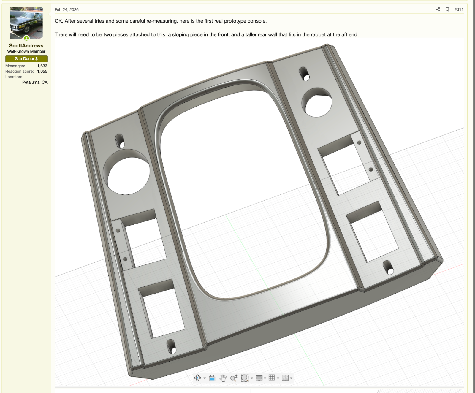Click the Site Donor $ badge
The height and width of the screenshot is (393, 475).
point(26,59)
